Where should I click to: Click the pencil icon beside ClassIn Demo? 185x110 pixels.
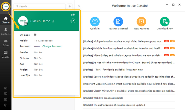[53, 21]
